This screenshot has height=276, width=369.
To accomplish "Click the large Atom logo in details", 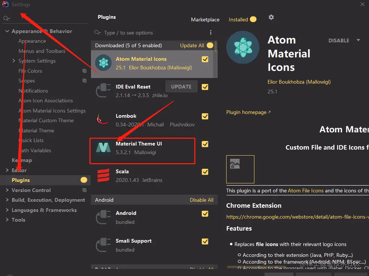I will point(243,47).
